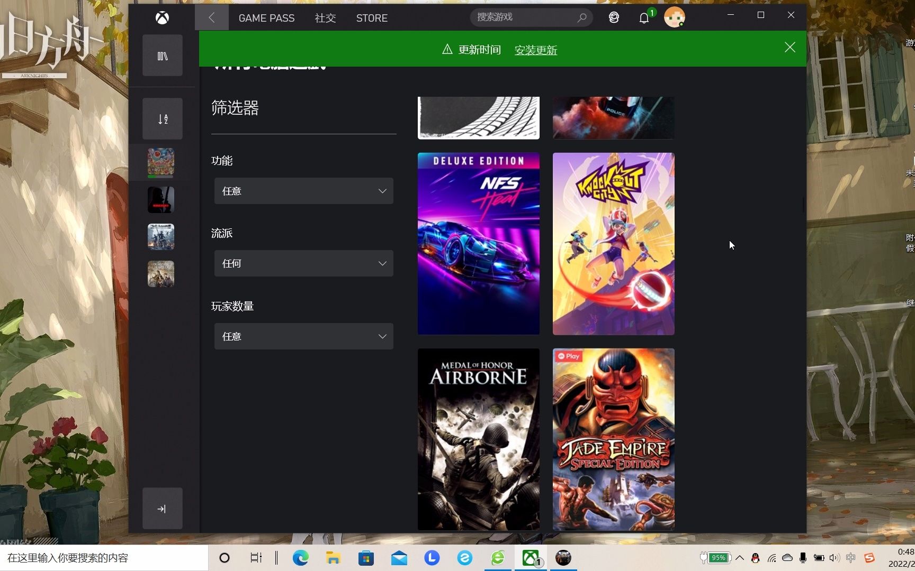Open My Library sidebar icon
Screen dimensions: 915x571
163,56
